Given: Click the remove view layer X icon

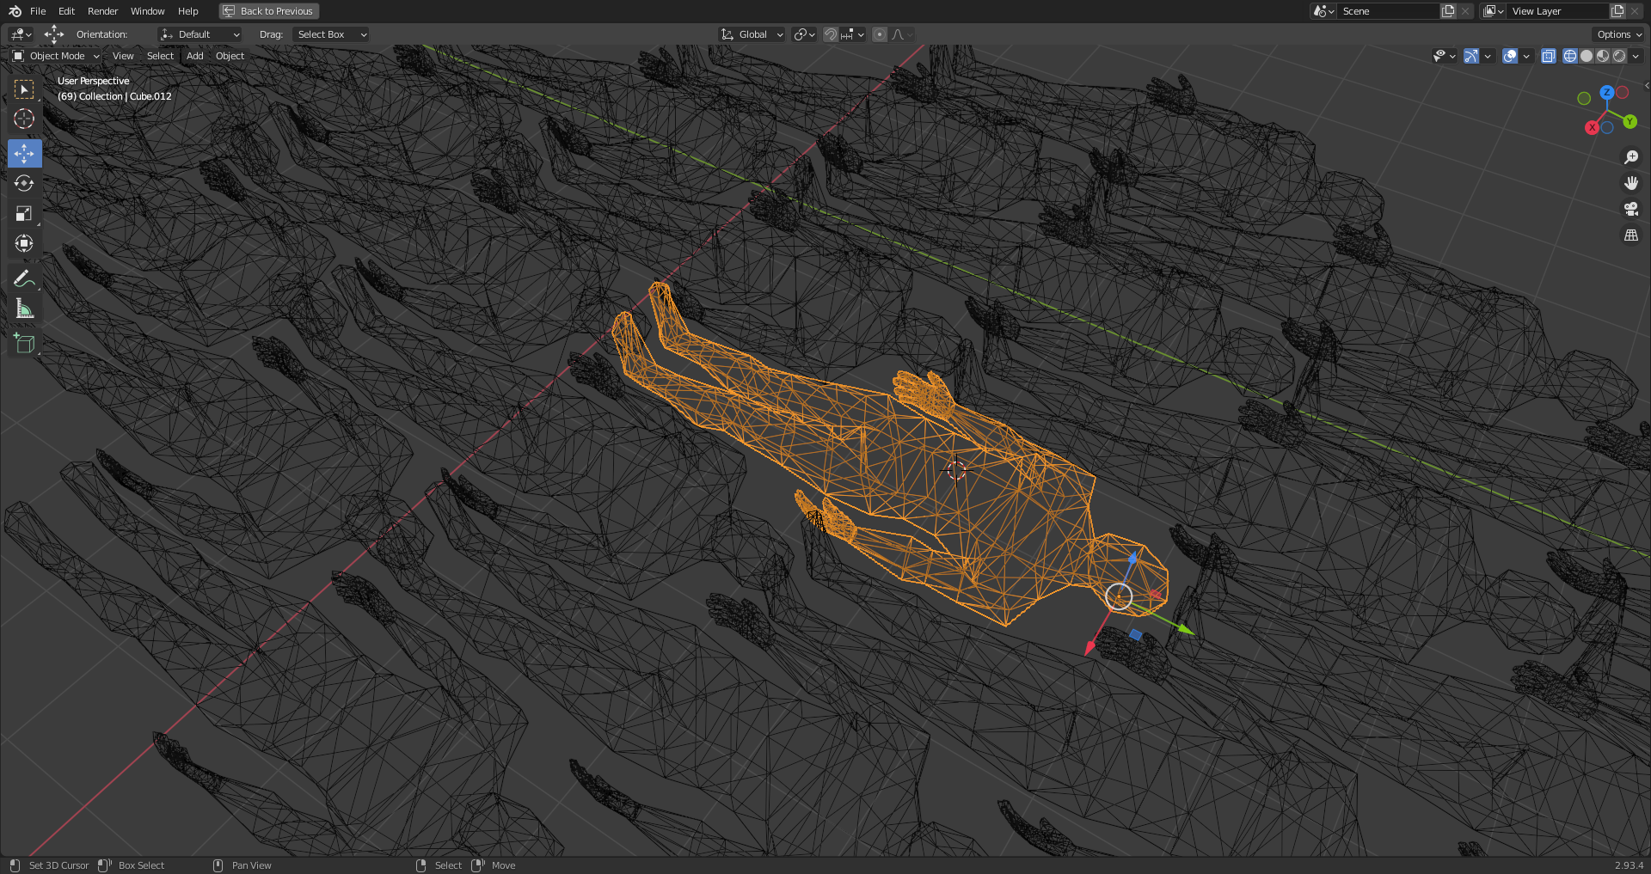Looking at the screenshot, I should tap(1635, 11).
